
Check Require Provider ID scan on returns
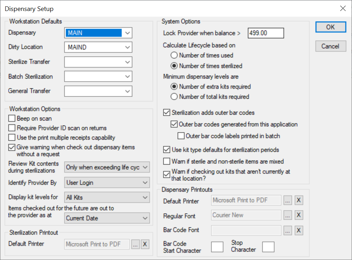coord(12,128)
